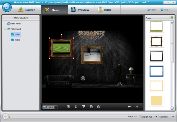Click the Menu Structure panel header
The image size is (177, 122).
[x=21, y=18]
